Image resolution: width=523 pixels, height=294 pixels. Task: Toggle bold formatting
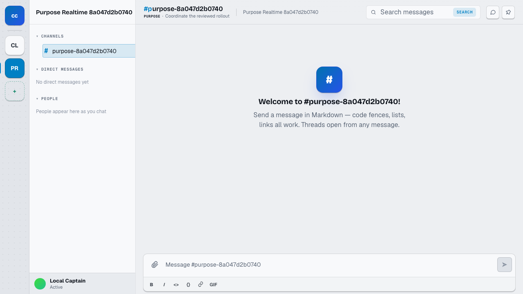click(x=152, y=285)
